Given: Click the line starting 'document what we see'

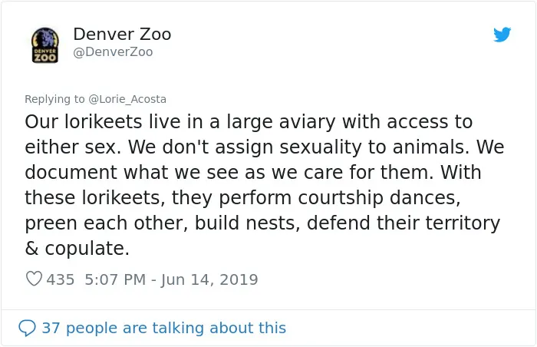Looking at the screenshot, I should (252, 172).
